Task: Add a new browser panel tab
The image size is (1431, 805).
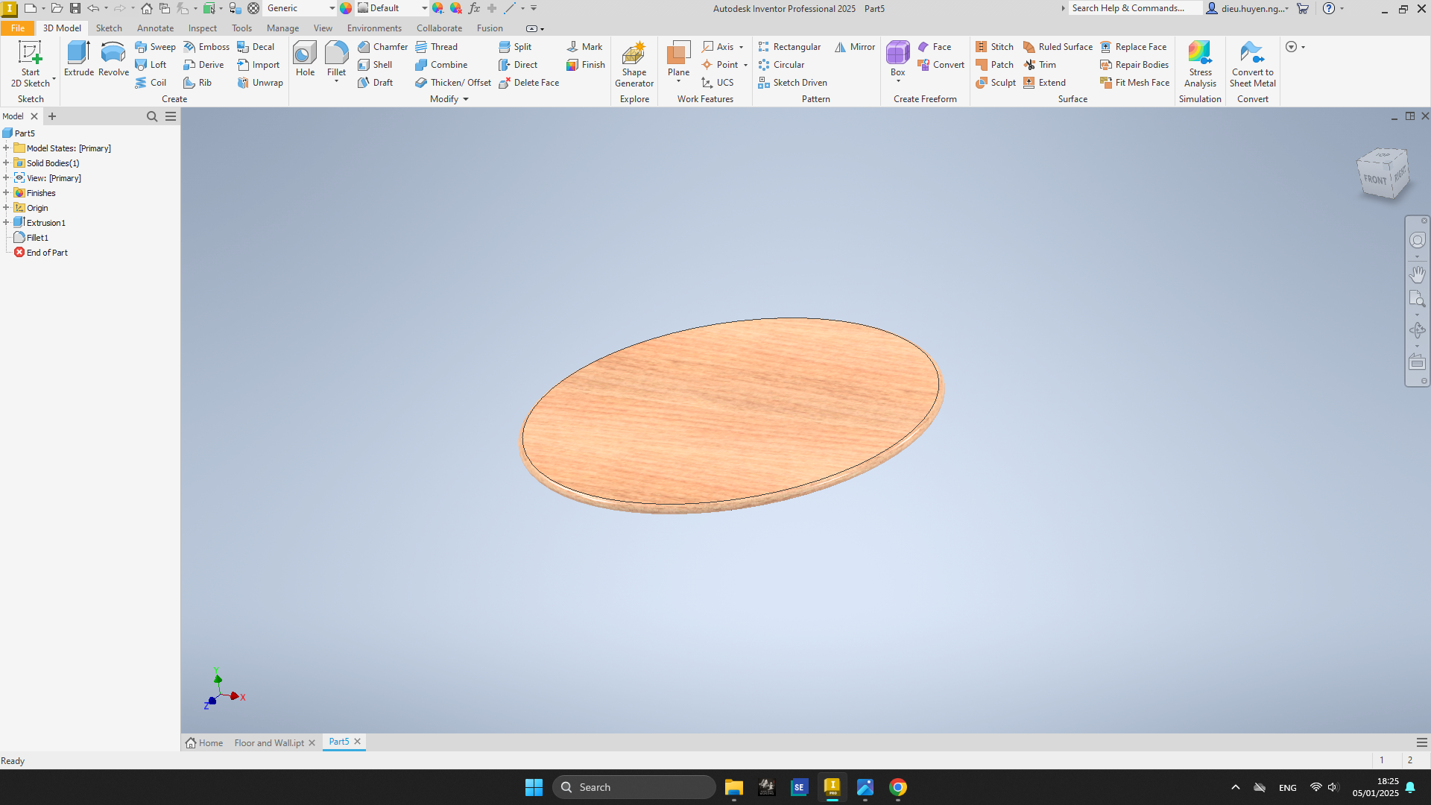Action: (x=52, y=116)
